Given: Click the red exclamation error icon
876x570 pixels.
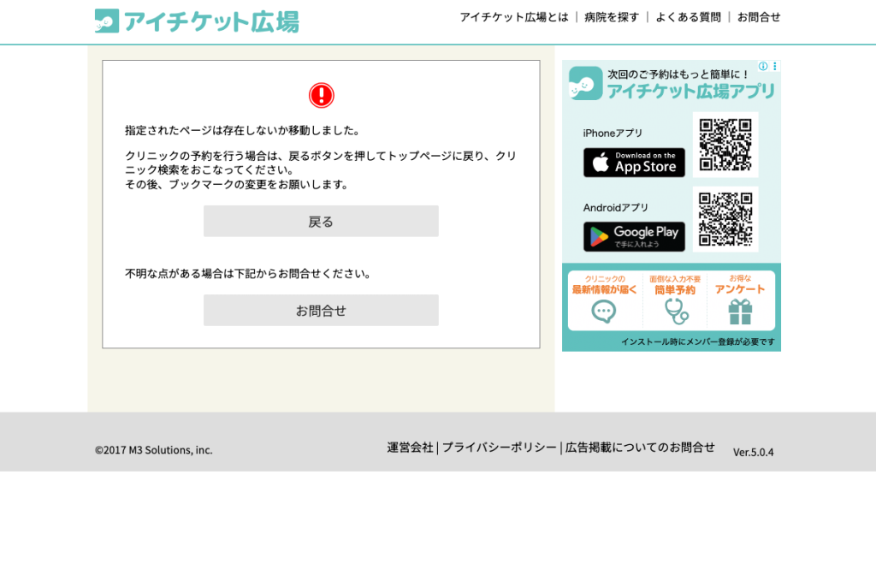Looking at the screenshot, I should click(x=322, y=95).
